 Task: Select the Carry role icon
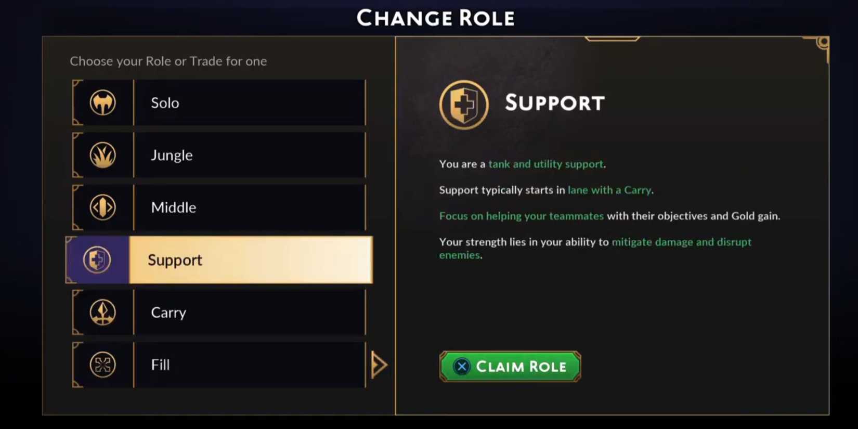102,312
